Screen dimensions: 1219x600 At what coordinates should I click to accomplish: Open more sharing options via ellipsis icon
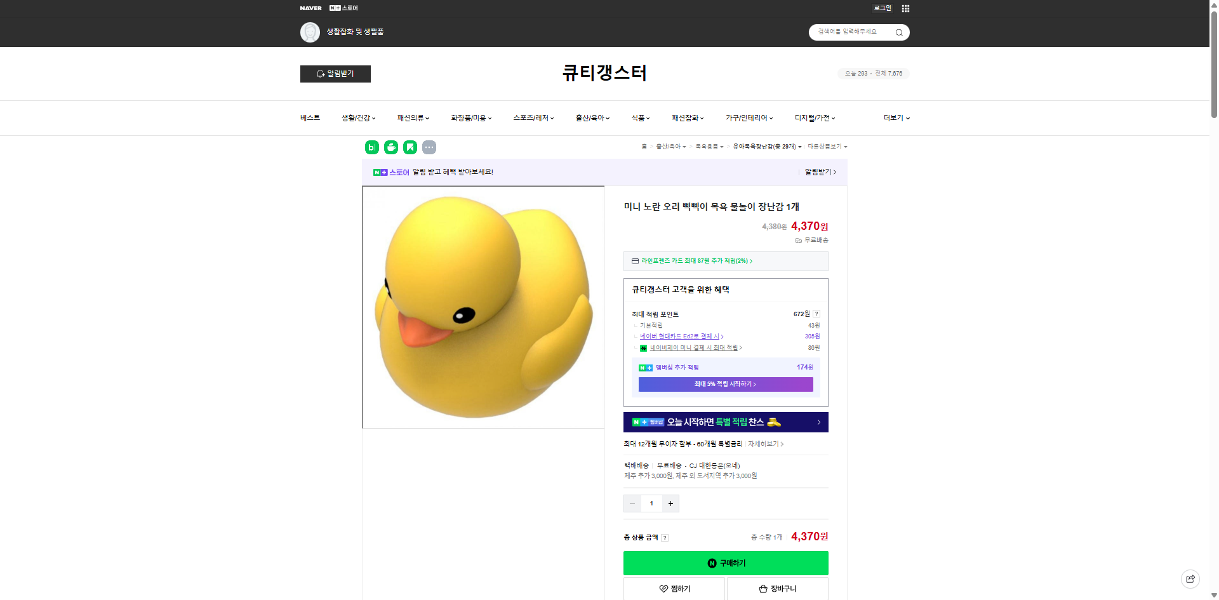coord(430,147)
